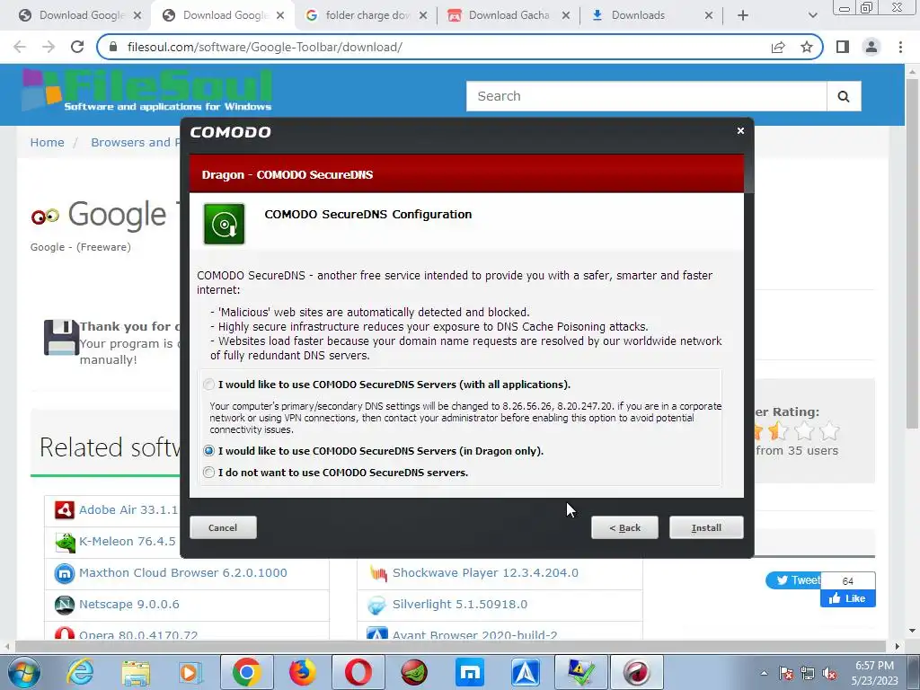Open Maxthon from taskbar
Viewport: 920px width, 690px height.
(x=469, y=673)
